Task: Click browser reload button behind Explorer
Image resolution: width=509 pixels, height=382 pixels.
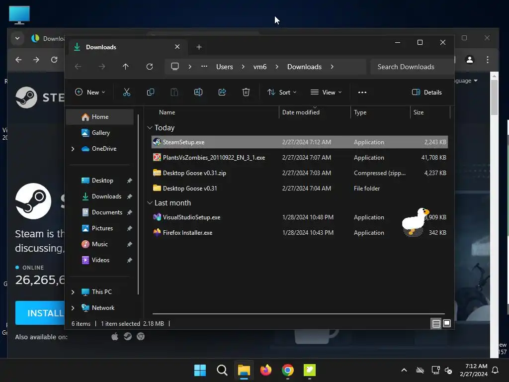Action: click(x=54, y=60)
